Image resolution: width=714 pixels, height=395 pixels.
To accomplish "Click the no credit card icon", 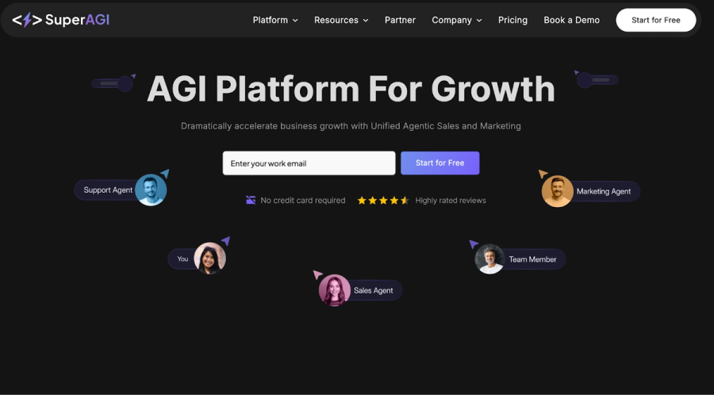I will coord(251,200).
